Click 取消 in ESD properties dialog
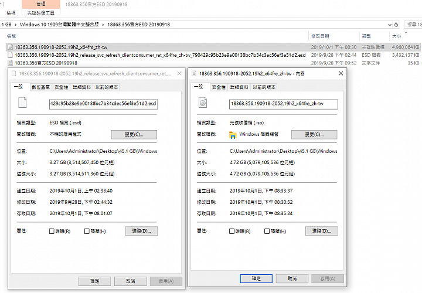 click(131, 281)
